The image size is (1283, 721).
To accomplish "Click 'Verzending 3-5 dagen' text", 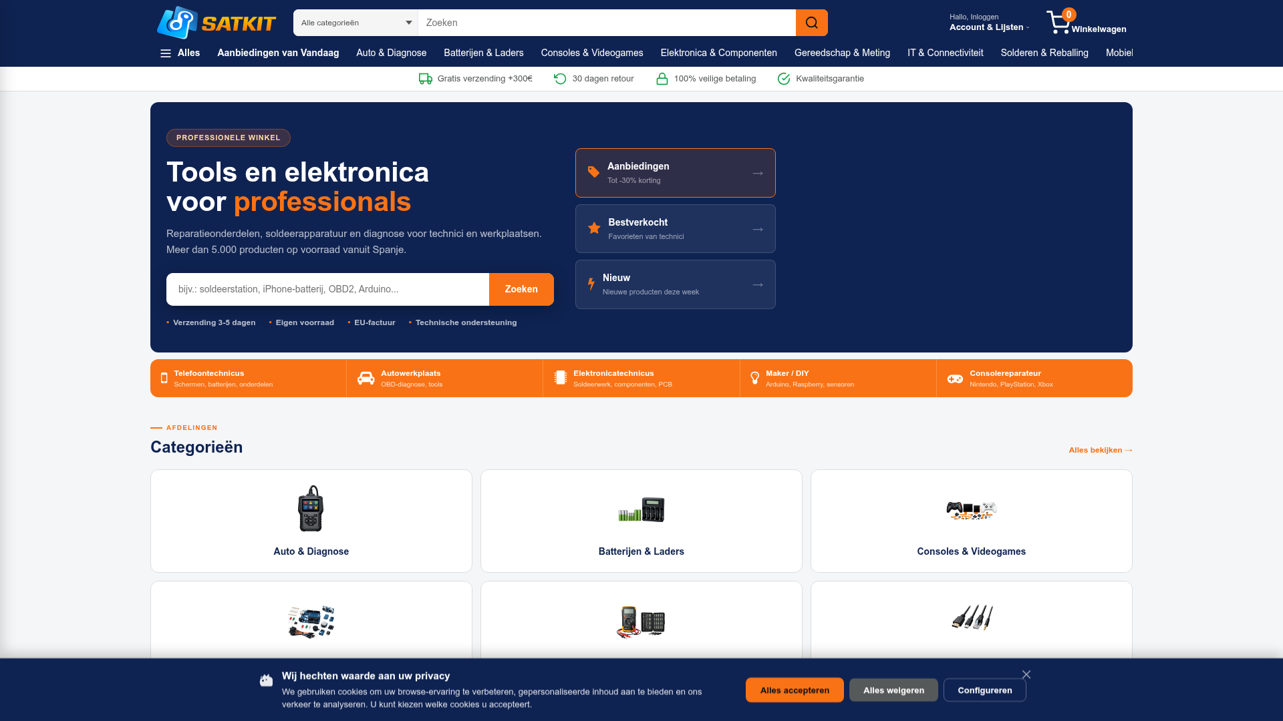I will [215, 322].
